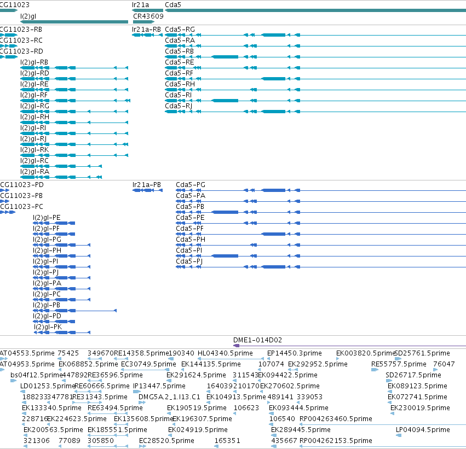Open the Cda5-PI protein label
The height and width of the screenshot is (449, 466).
[x=189, y=250]
